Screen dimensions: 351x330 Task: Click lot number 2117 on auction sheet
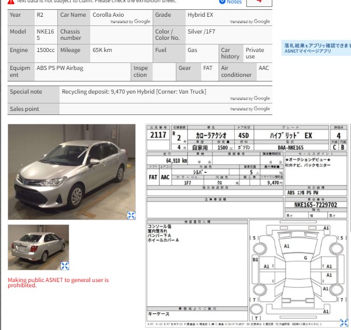158,135
